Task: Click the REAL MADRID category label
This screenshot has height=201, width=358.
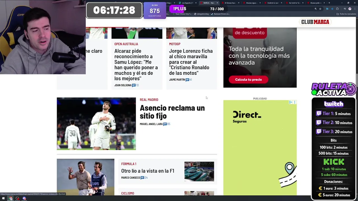Action: [149, 100]
